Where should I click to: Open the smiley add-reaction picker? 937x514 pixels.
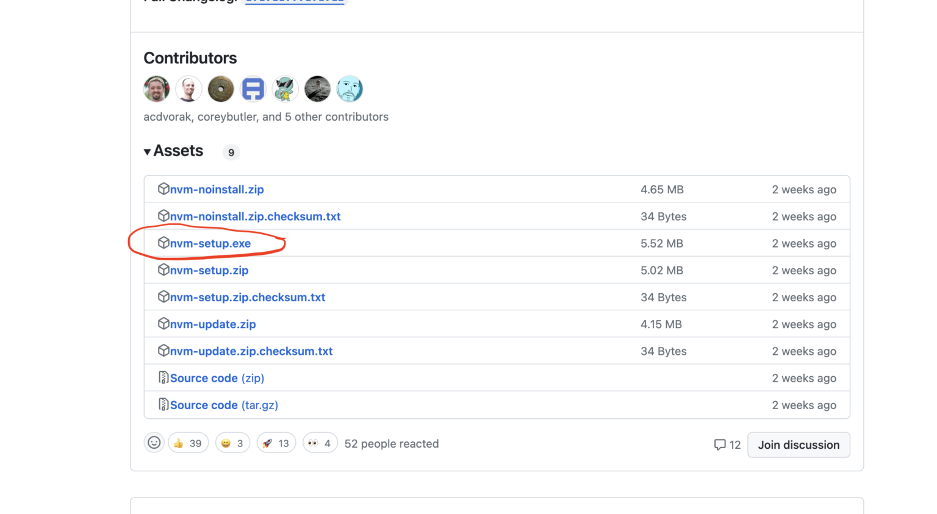[x=154, y=443]
